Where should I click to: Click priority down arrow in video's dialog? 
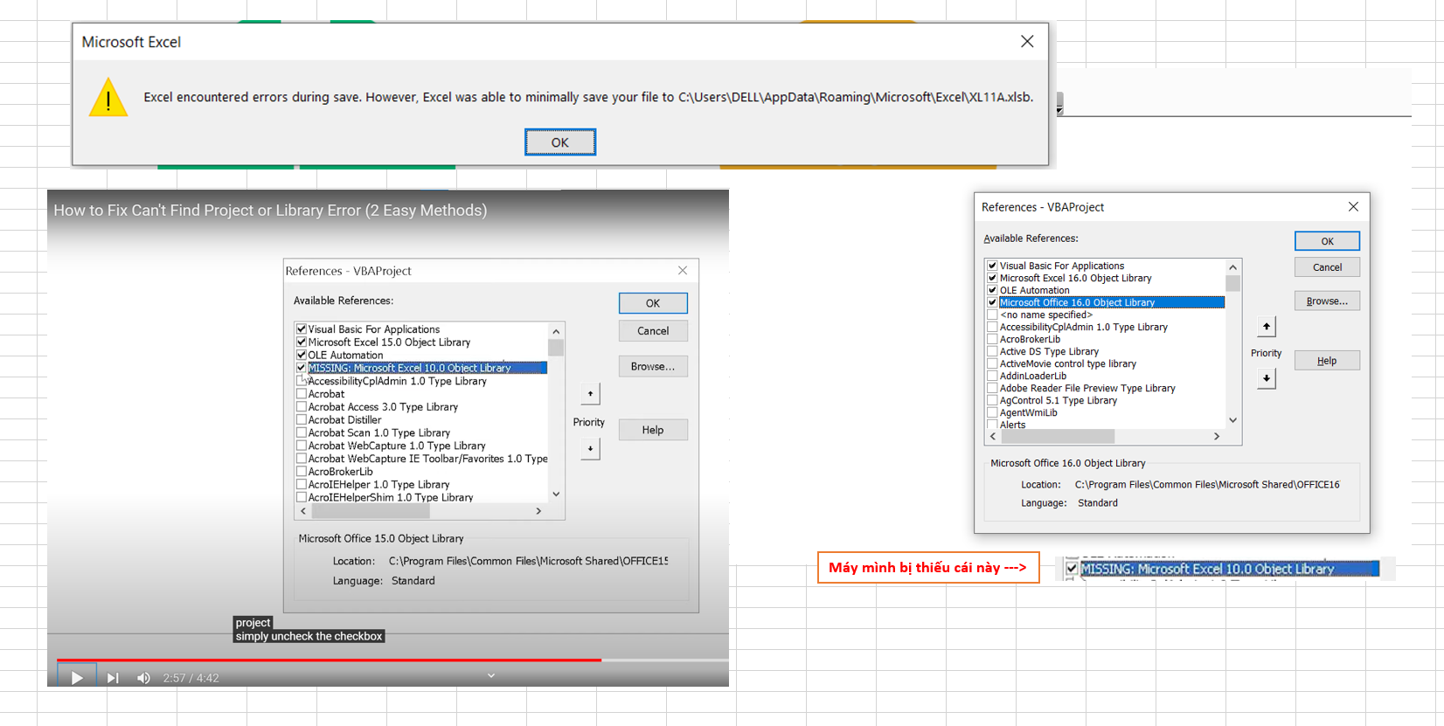(590, 449)
